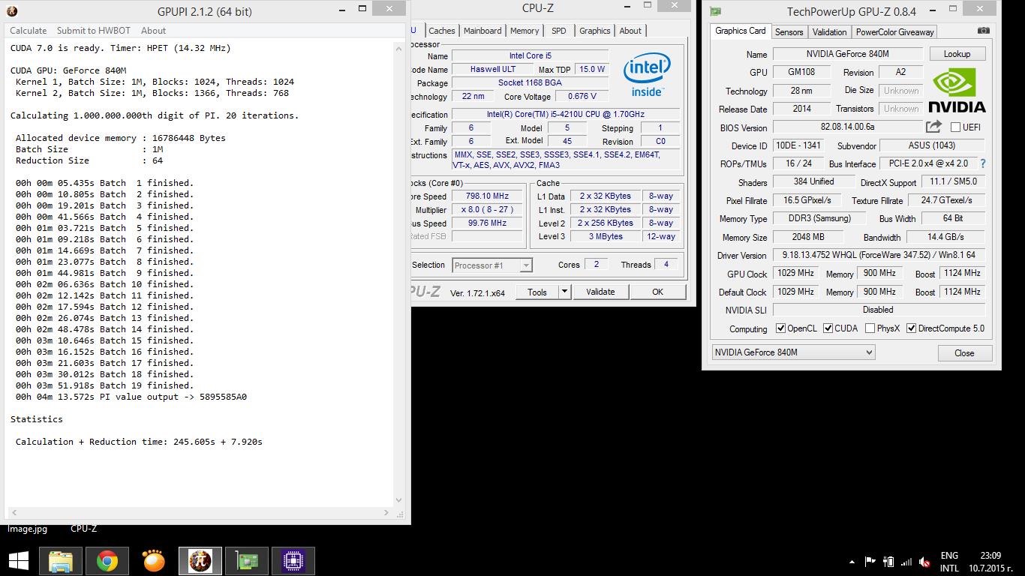Click the GPUPI vertical scrollbar up arrow

coord(399,48)
